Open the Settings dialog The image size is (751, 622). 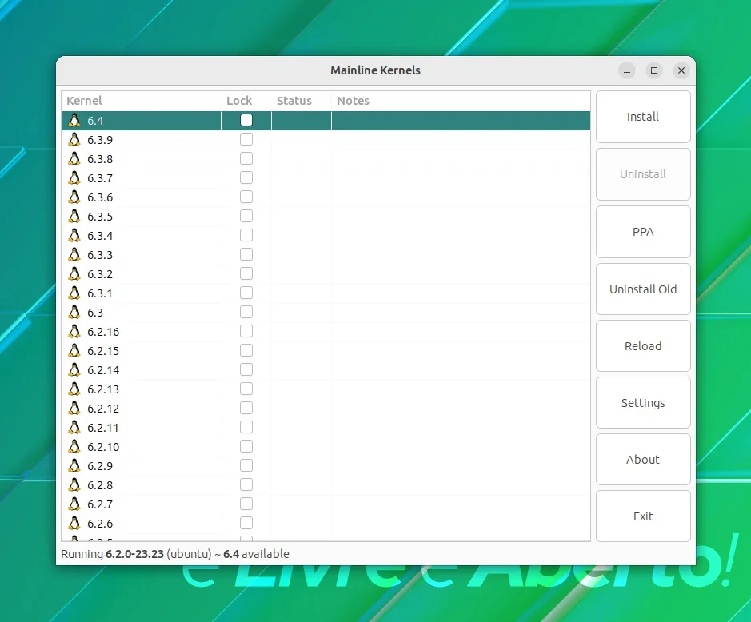point(643,403)
